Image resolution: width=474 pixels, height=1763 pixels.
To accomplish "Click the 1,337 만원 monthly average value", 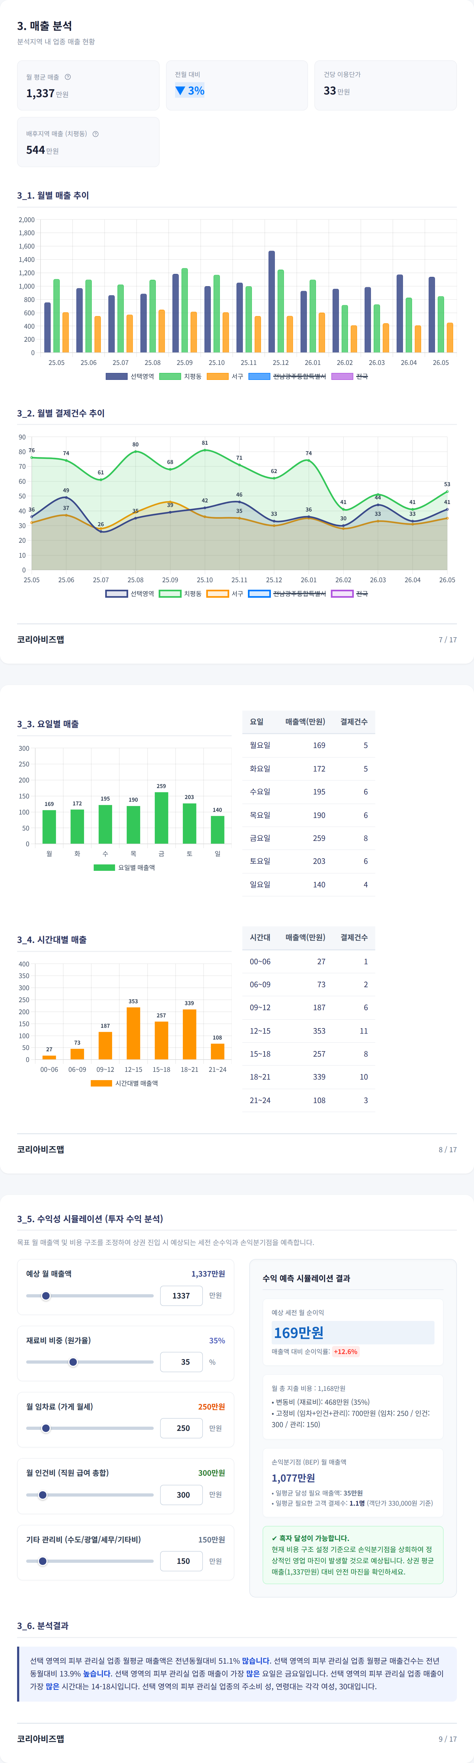I will (47, 93).
